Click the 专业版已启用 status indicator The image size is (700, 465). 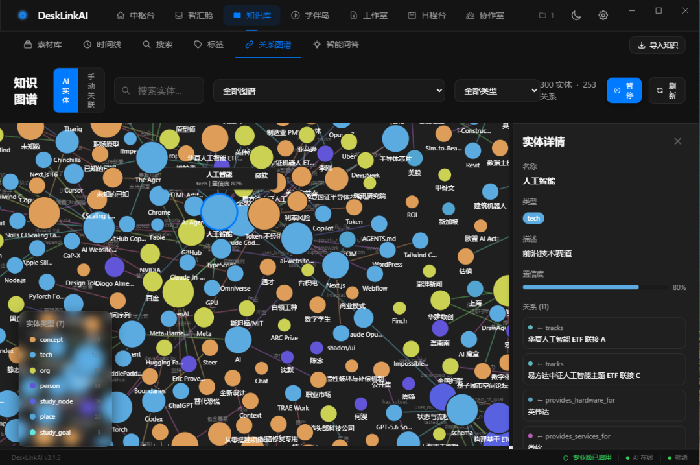(x=587, y=457)
